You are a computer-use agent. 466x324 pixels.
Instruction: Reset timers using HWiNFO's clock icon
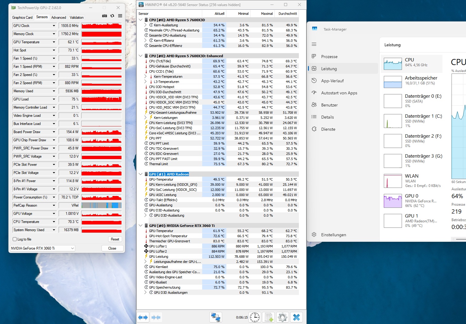tap(254, 317)
